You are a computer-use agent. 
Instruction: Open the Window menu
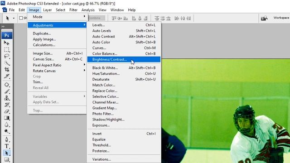tap(117, 10)
